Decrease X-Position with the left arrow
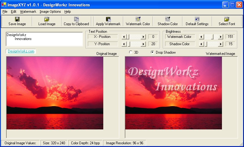244x147 pixels. tap(124, 37)
